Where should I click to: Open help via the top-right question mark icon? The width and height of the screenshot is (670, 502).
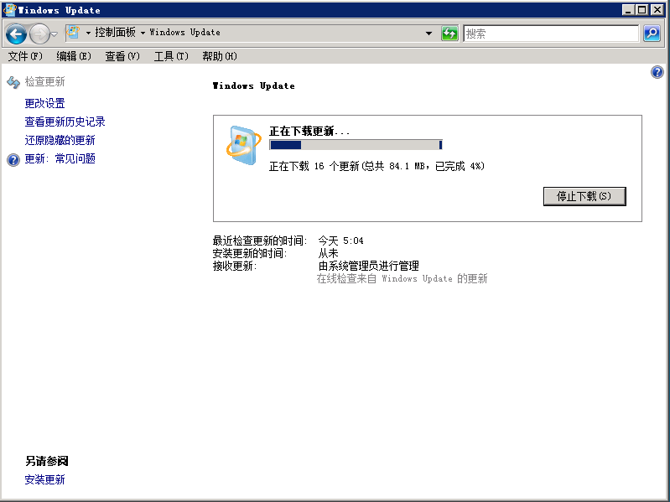click(x=657, y=73)
